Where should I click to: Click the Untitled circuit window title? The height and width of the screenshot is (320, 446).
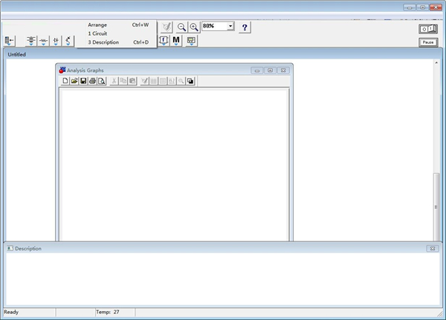(17, 54)
